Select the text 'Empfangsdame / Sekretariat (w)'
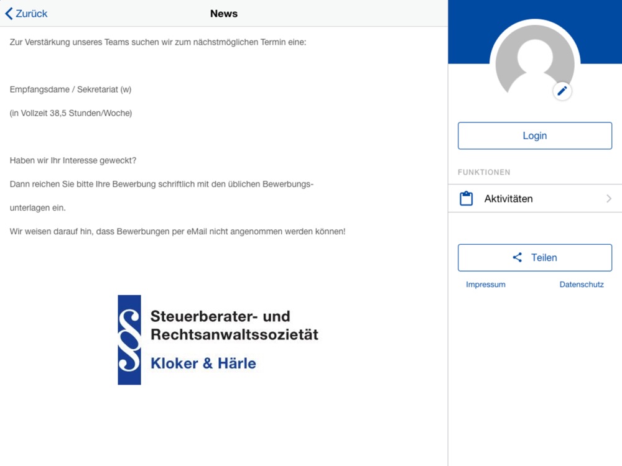Screen dimensions: 622x466 (x=71, y=89)
